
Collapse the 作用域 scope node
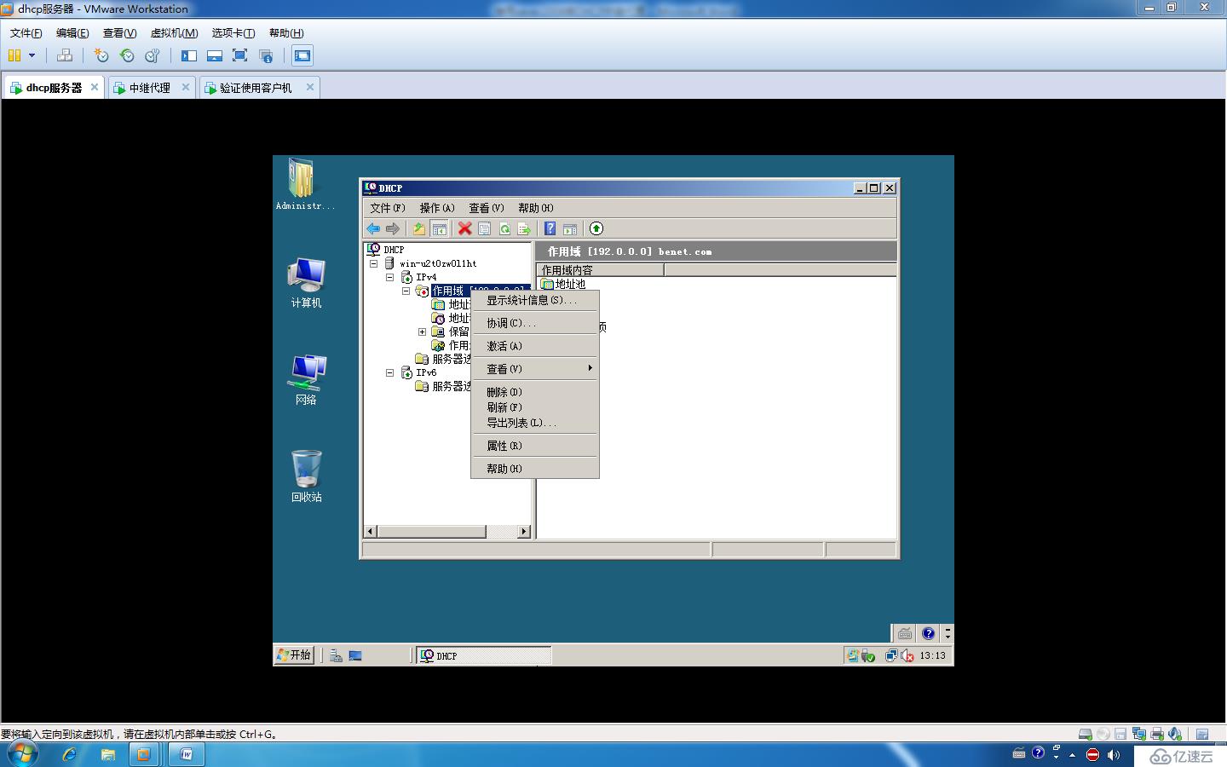tap(406, 291)
